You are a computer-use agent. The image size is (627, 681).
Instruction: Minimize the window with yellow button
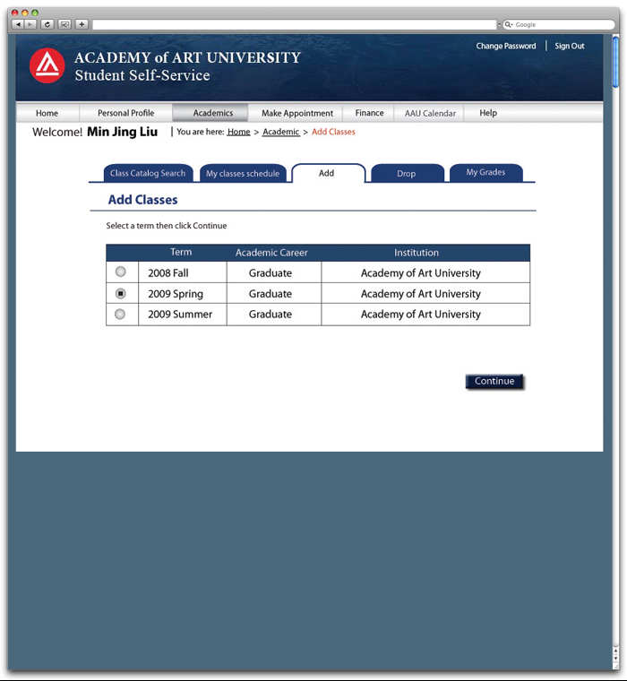coord(25,13)
